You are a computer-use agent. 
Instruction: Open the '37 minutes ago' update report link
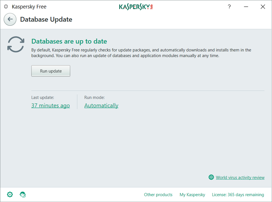[x=50, y=105]
